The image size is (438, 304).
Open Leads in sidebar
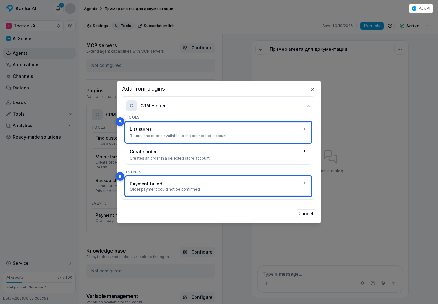click(40, 102)
